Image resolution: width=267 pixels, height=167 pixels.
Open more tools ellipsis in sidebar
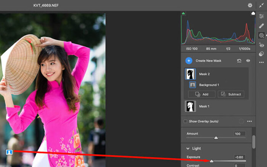click(261, 63)
